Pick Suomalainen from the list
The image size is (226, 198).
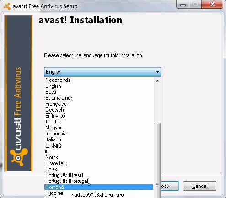tap(99, 98)
